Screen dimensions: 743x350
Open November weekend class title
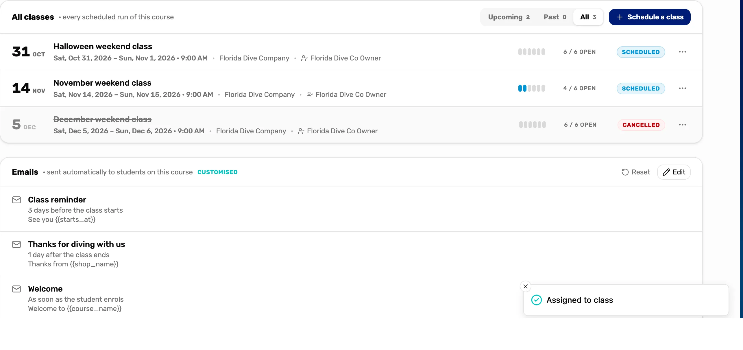click(x=102, y=83)
